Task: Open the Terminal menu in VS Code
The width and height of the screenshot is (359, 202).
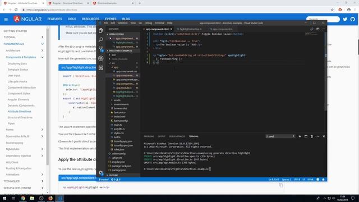Action: coord(159,23)
